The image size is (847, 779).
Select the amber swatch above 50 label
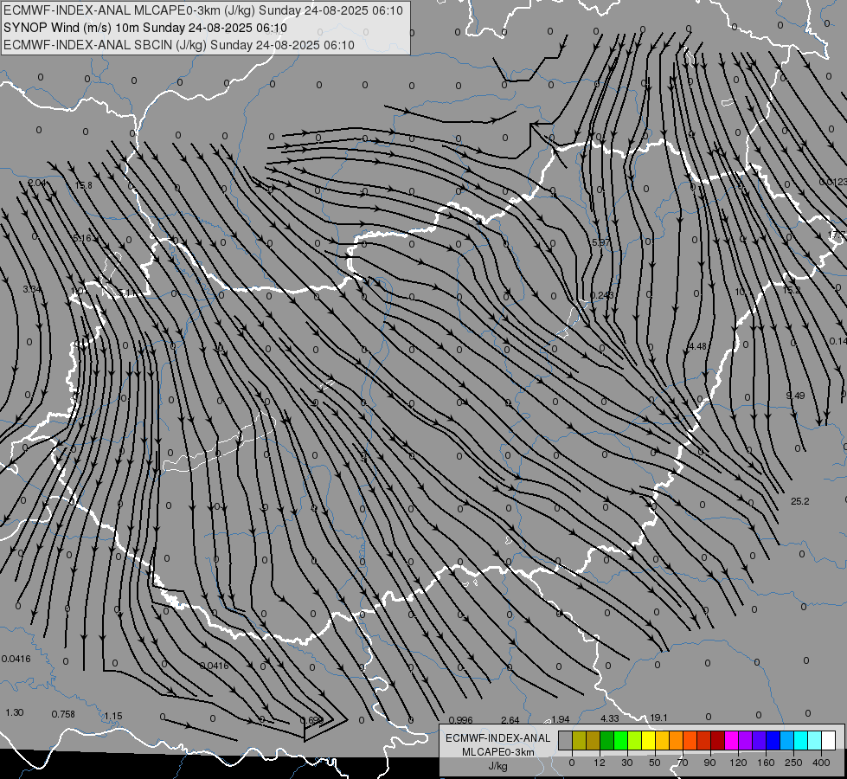(662, 740)
